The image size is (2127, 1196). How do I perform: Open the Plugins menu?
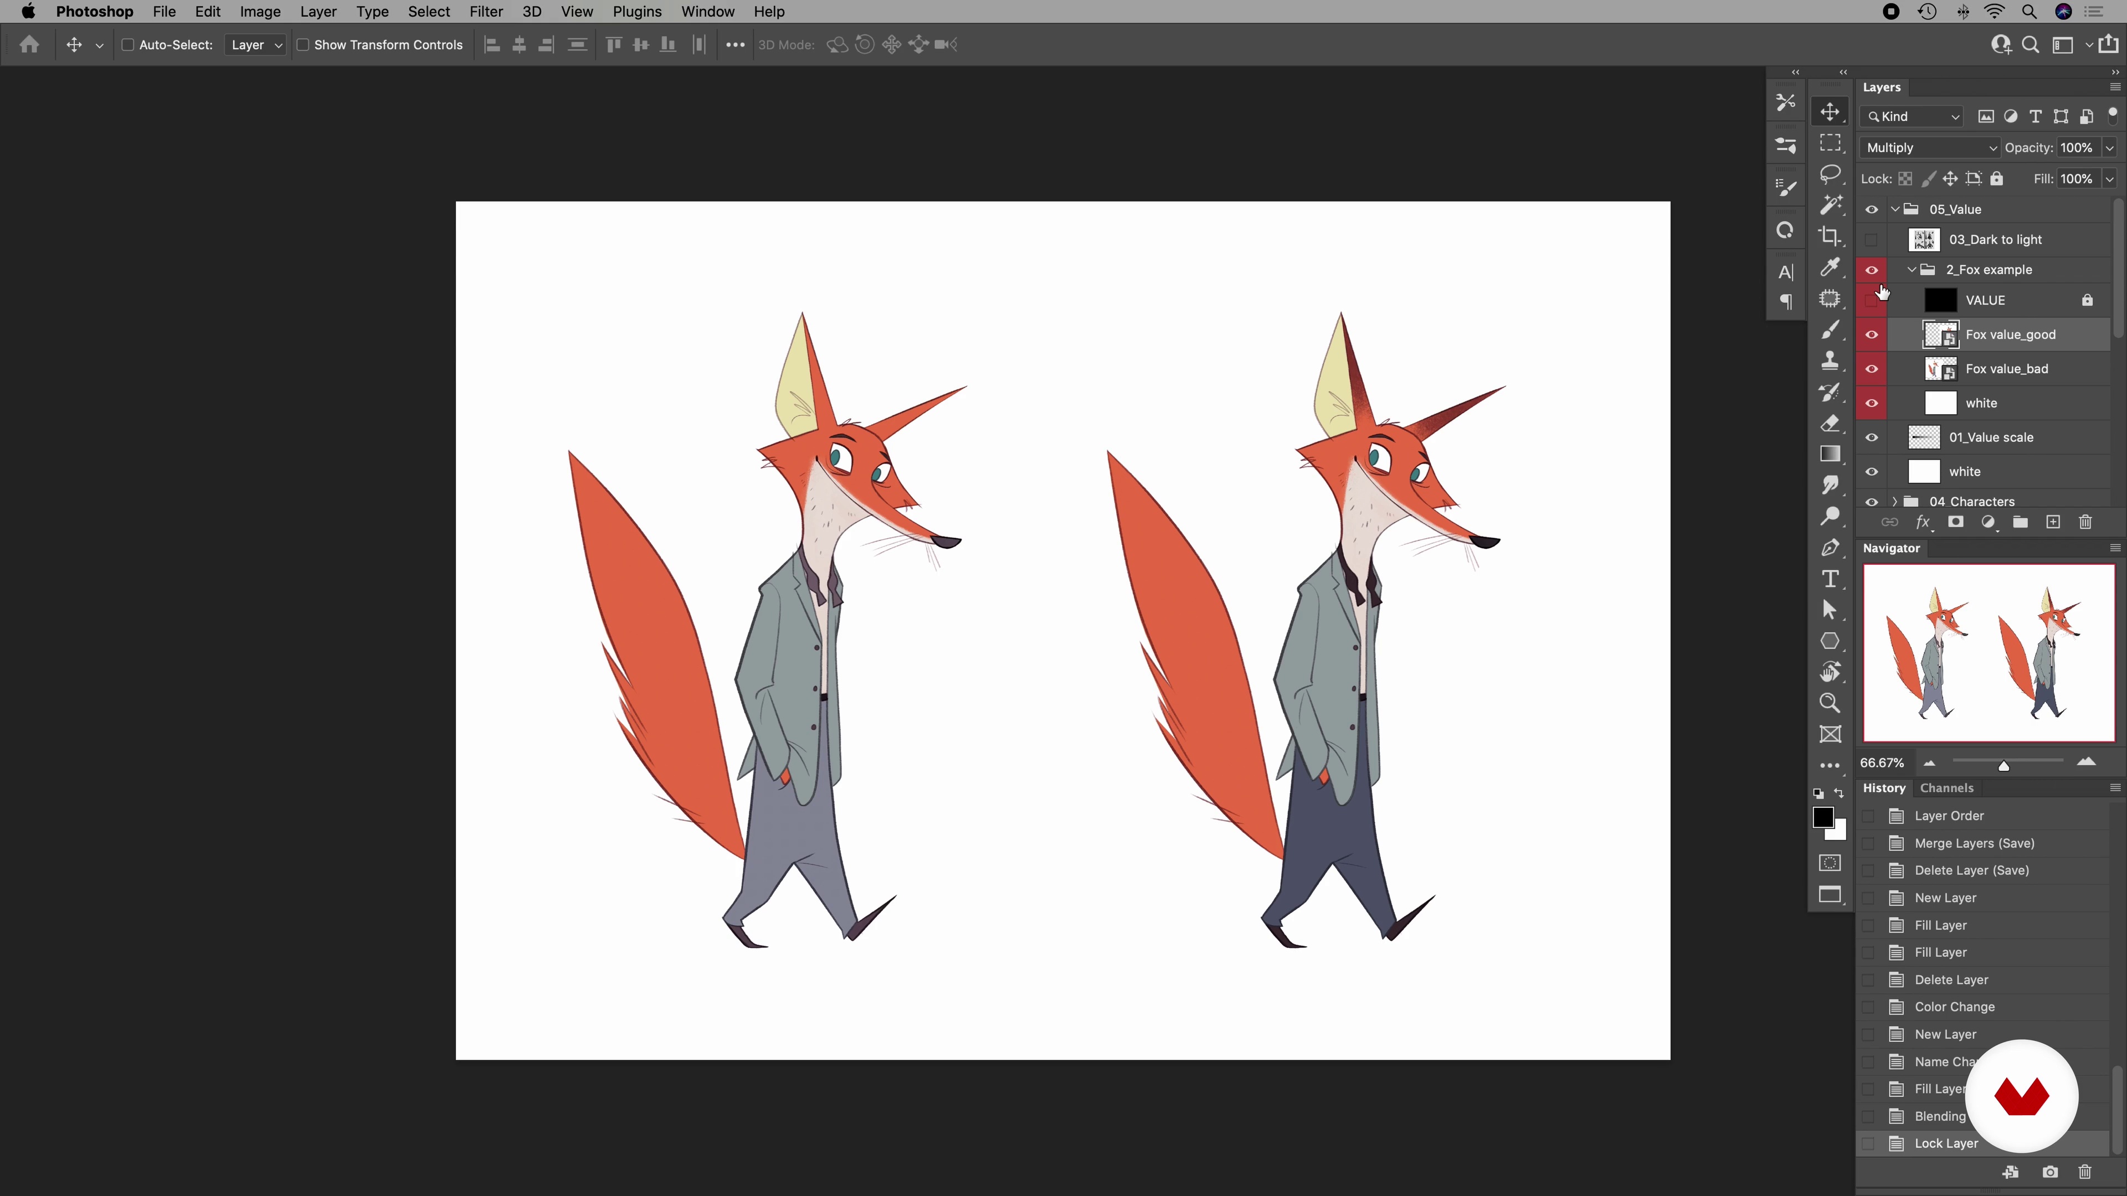click(x=636, y=12)
